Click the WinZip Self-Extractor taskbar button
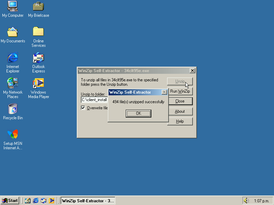274x205 pixels. pyautogui.click(x=88, y=201)
